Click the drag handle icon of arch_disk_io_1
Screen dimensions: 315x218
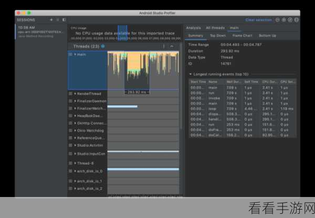point(70,181)
